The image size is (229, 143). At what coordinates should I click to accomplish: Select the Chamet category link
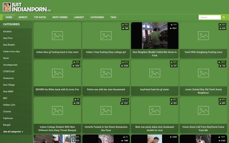coord(16,112)
